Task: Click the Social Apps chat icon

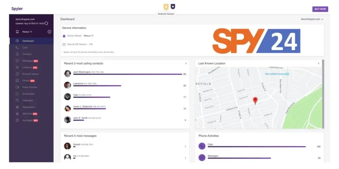Action: (17, 94)
